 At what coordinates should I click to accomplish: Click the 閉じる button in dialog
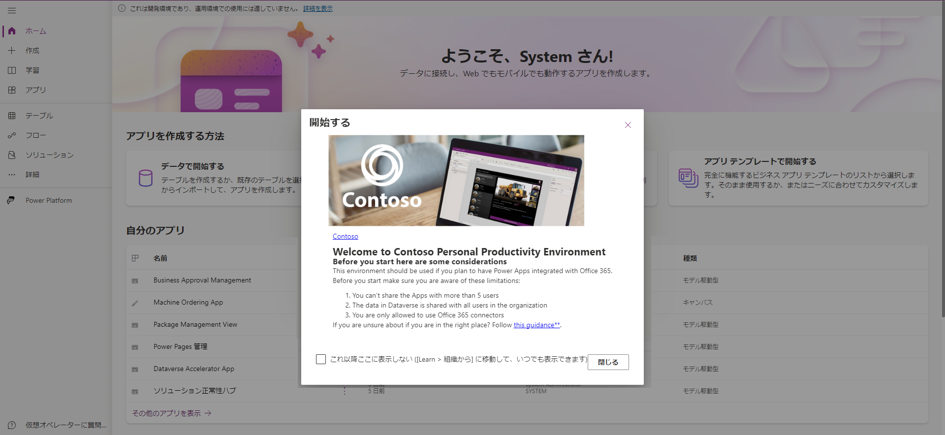tap(608, 362)
